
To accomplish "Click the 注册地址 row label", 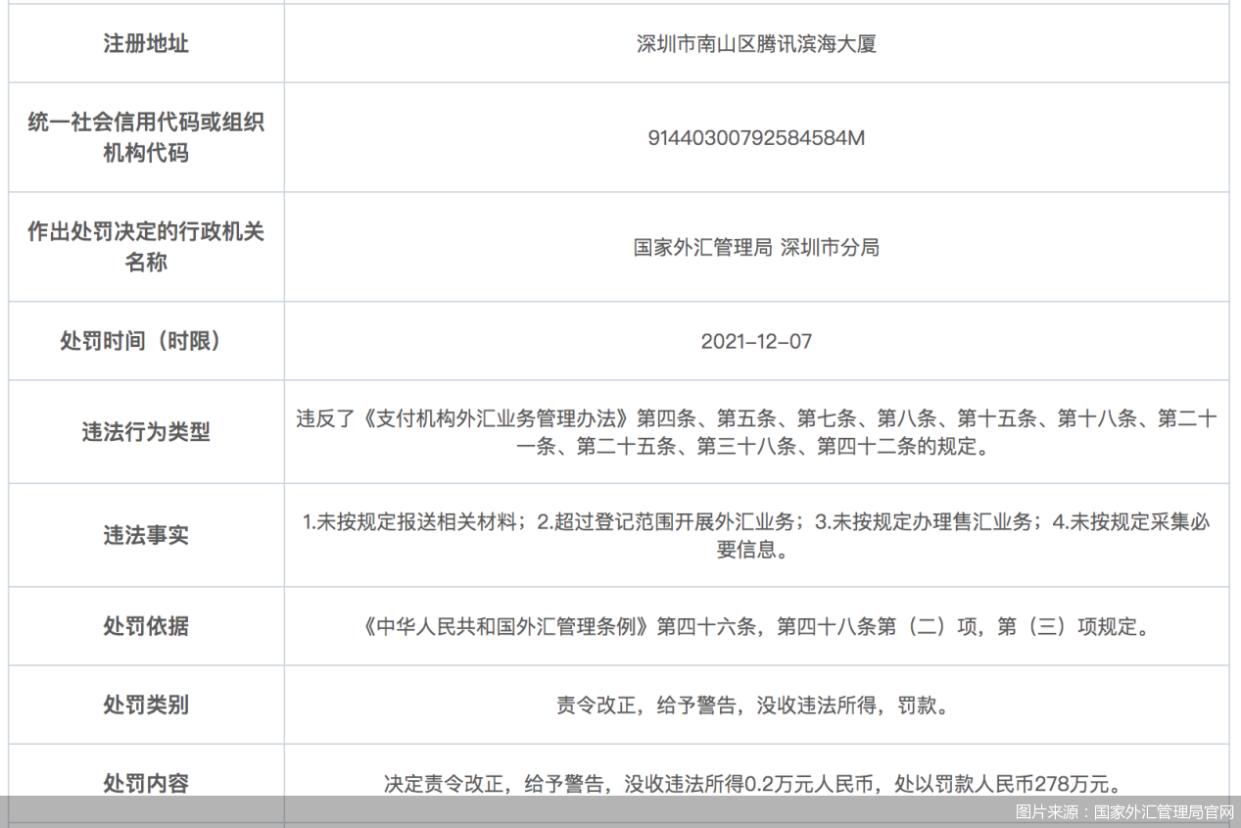I will [x=146, y=44].
